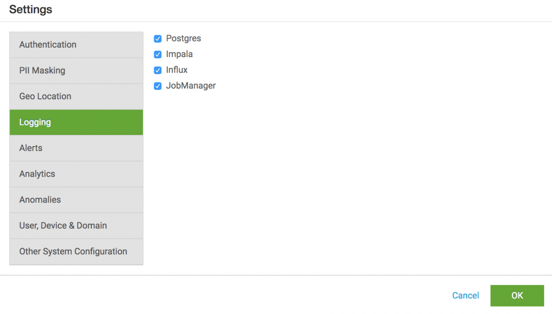Show Anomalies settings
The image size is (552, 314).
click(x=76, y=200)
